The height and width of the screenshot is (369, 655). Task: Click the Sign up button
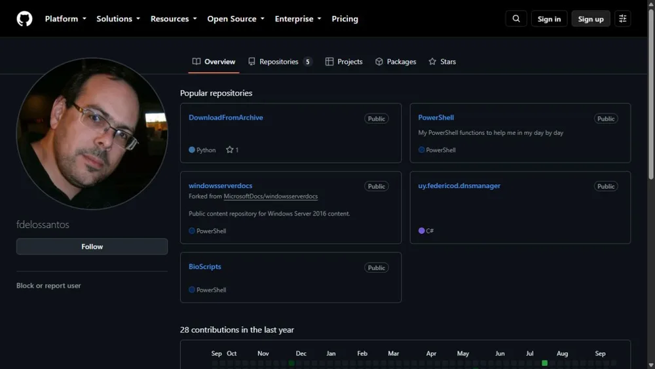click(591, 19)
